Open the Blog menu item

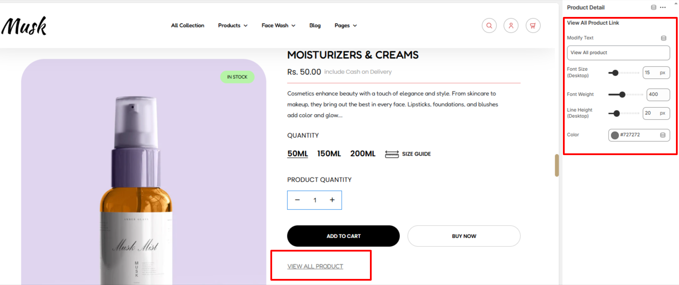point(315,26)
